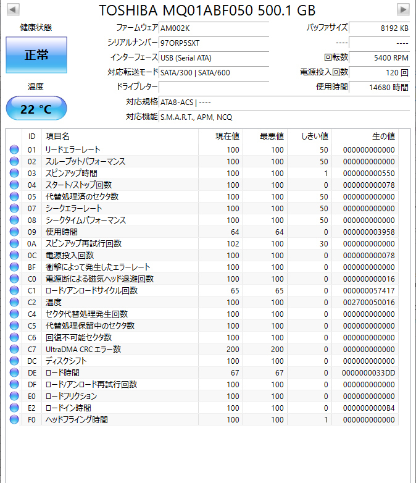Click status icon for スピンアップ再試行回数 row
This screenshot has width=416, height=483.
[x=14, y=243]
